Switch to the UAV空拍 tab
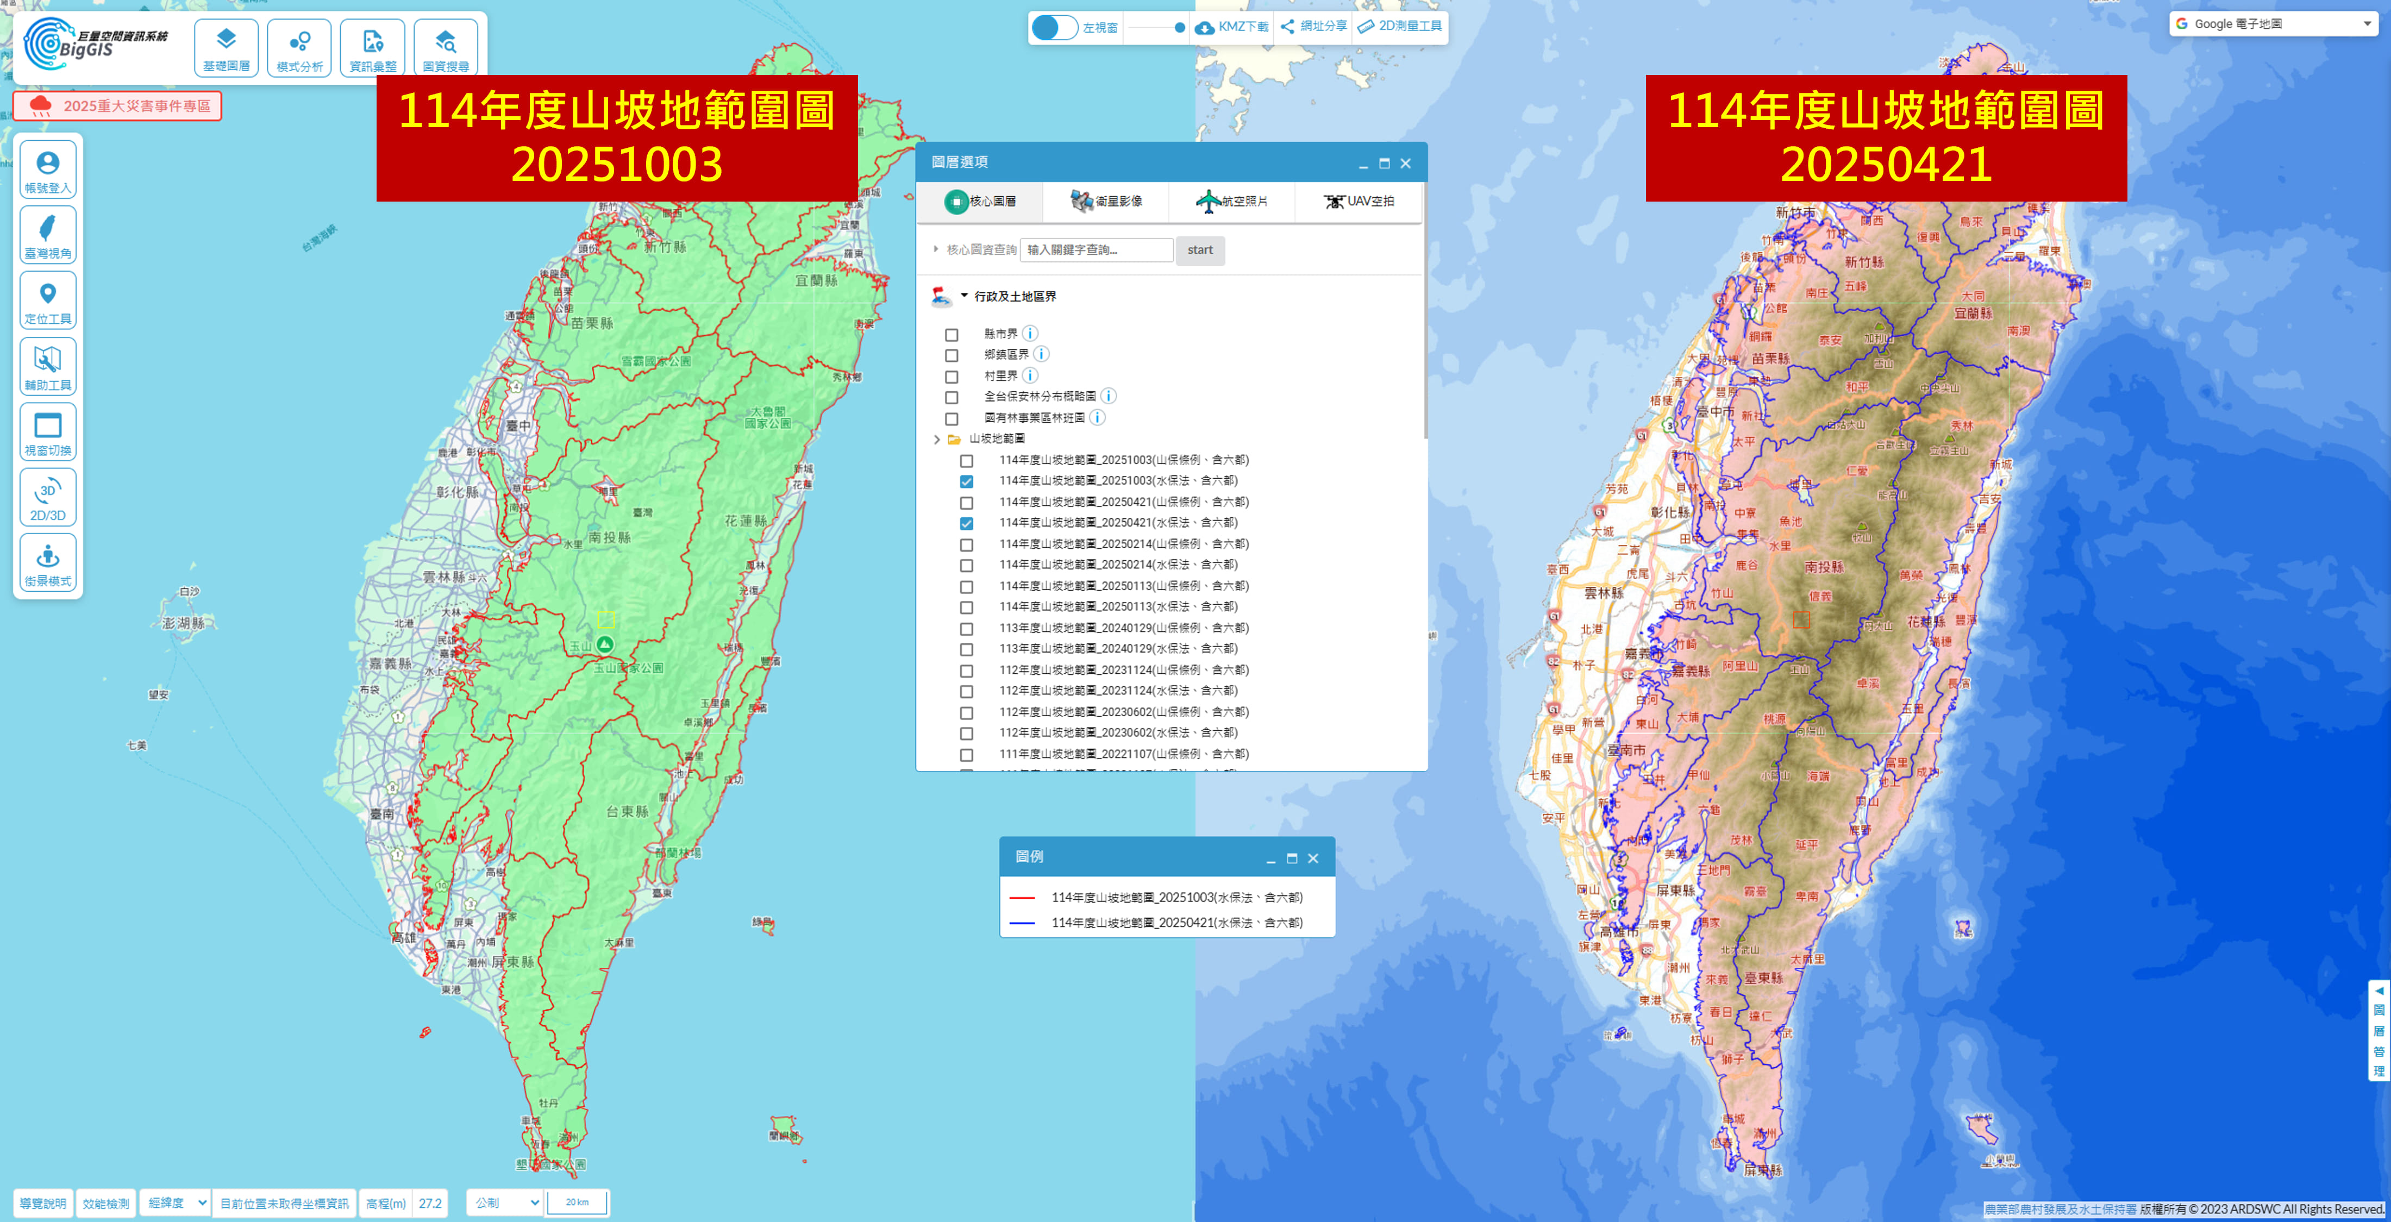 (1358, 202)
